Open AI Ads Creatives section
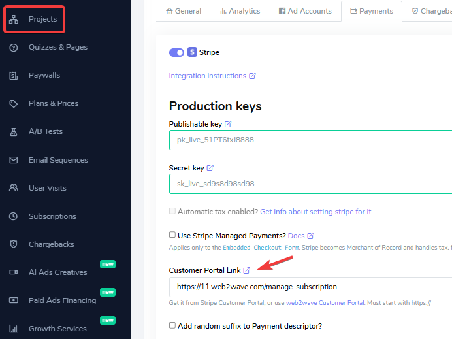The height and width of the screenshot is (339, 452). (x=58, y=272)
